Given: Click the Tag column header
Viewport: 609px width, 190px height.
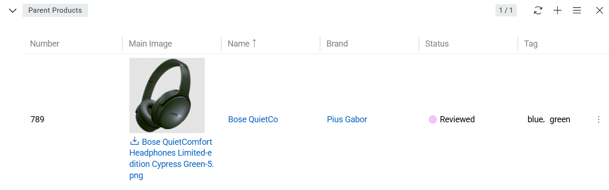Looking at the screenshot, I should 530,44.
